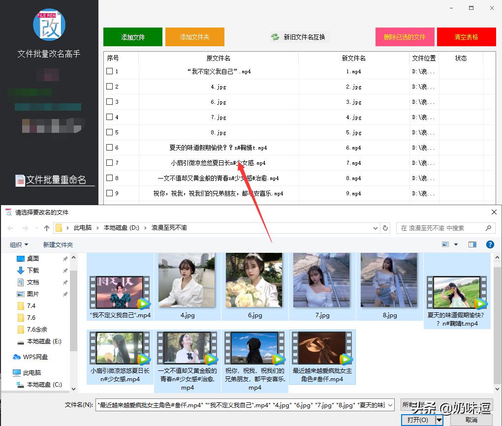Click the up-to-parent-folder arrow icon
The width and height of the screenshot is (502, 426).
(47, 228)
